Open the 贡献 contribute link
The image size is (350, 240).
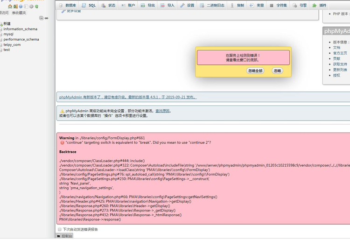336,59
